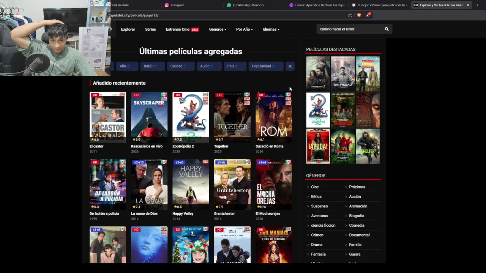Open the Together movie poster
Image resolution: width=486 pixels, height=273 pixels.
232,117
